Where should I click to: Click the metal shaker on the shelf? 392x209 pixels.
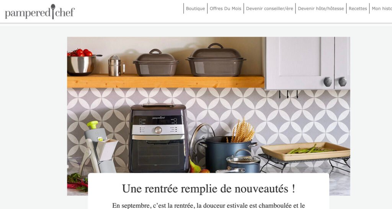[116, 66]
